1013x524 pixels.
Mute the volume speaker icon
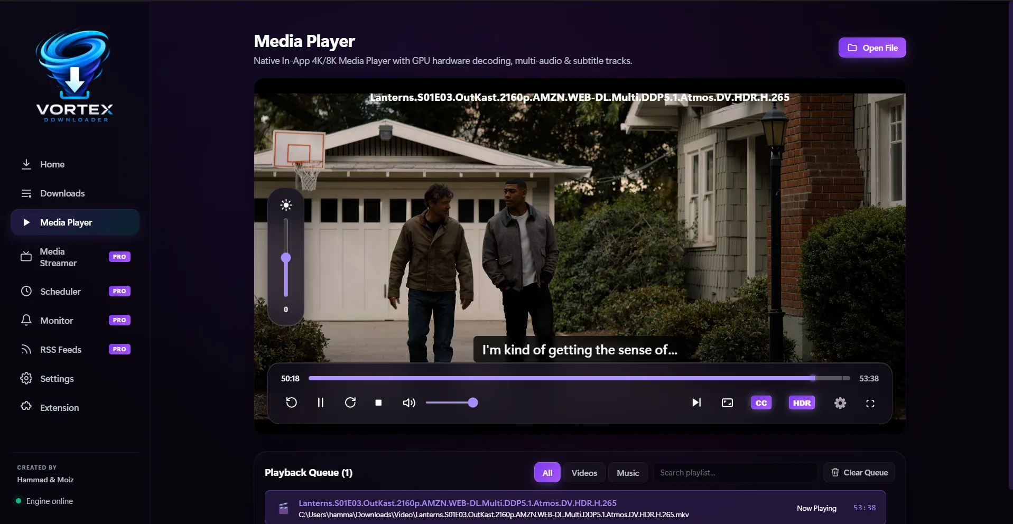(409, 403)
